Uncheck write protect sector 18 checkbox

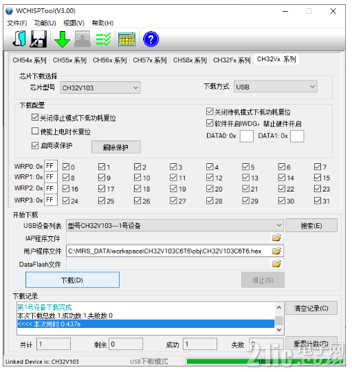tap(137, 189)
